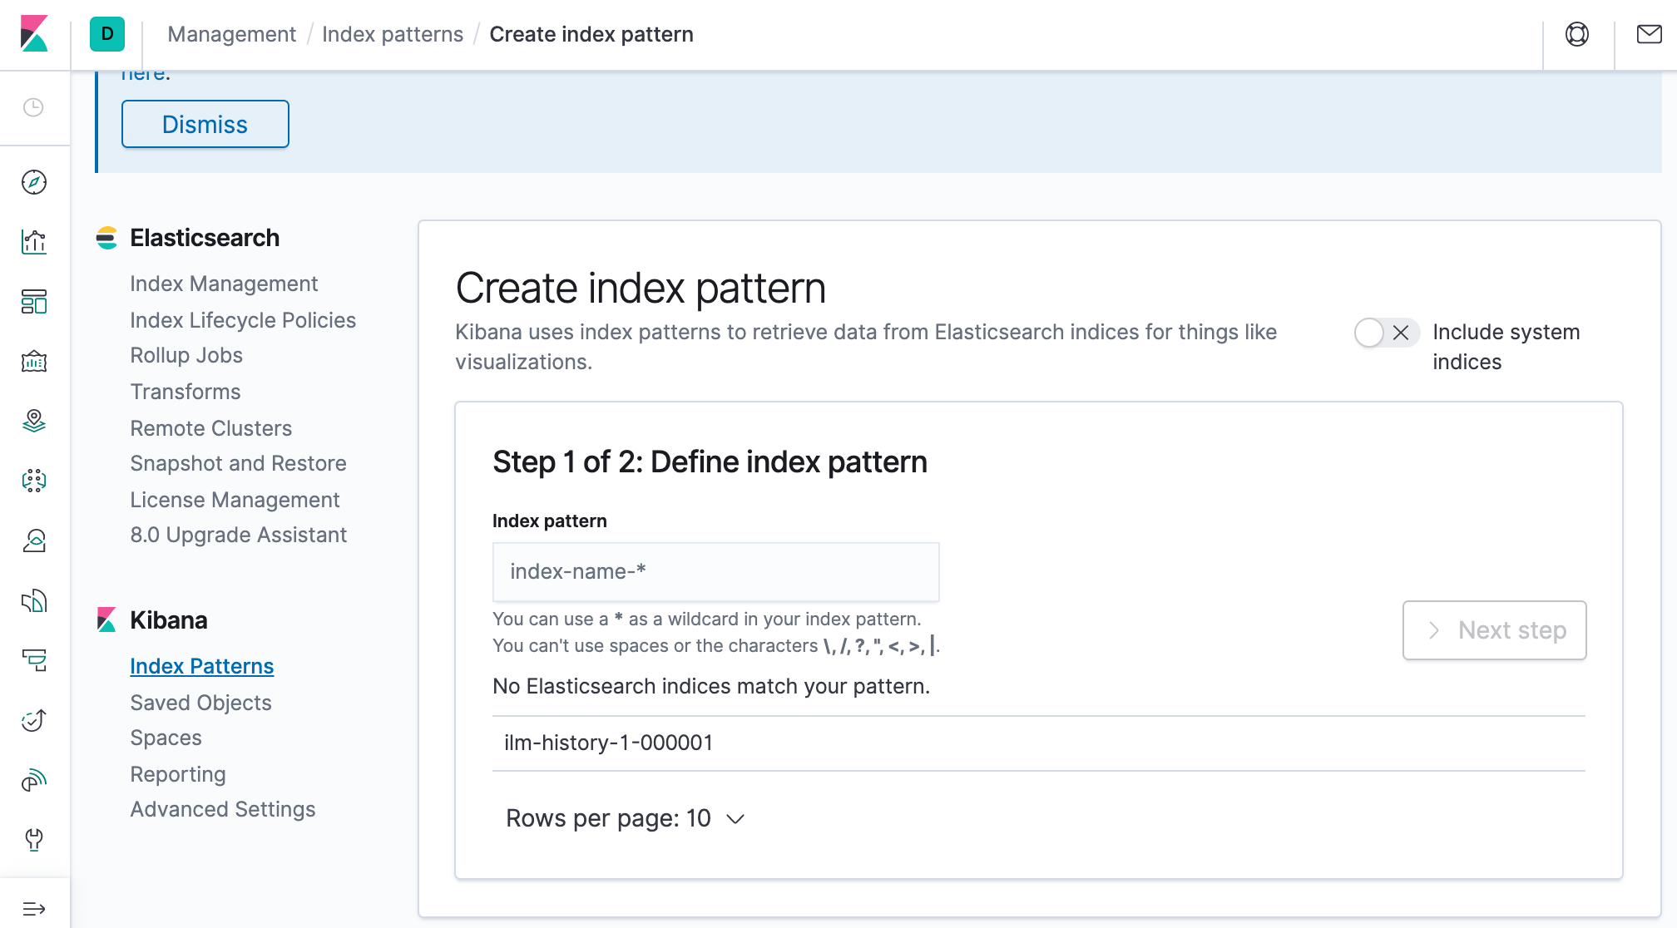
Task: Click the Next step button
Action: pos(1494,630)
